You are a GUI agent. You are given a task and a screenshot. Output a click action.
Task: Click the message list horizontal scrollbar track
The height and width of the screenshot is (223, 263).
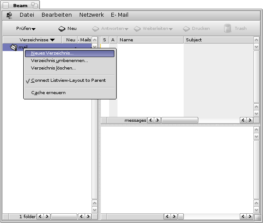(180, 120)
